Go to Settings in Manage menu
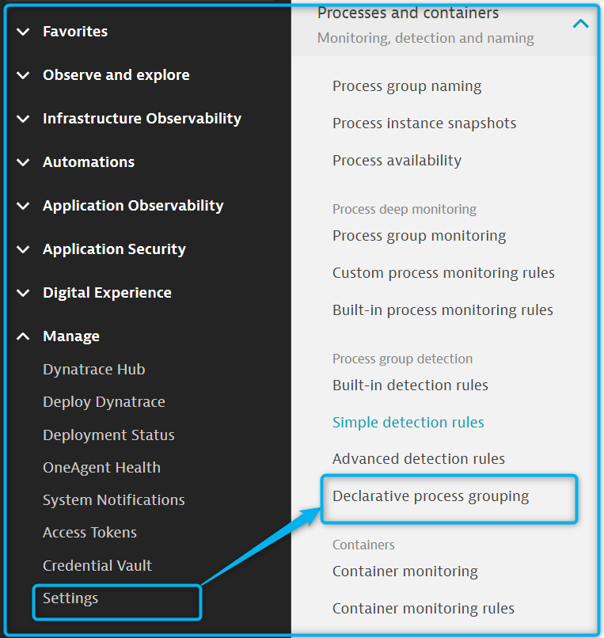Image resolution: width=604 pixels, height=638 pixels. (x=70, y=598)
